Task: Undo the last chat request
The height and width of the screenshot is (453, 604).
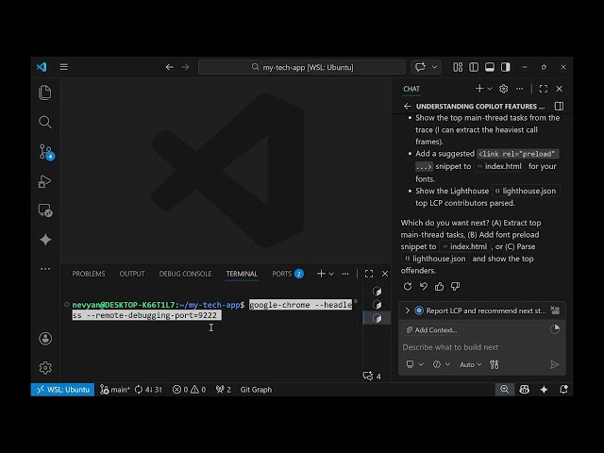Action: click(x=424, y=286)
